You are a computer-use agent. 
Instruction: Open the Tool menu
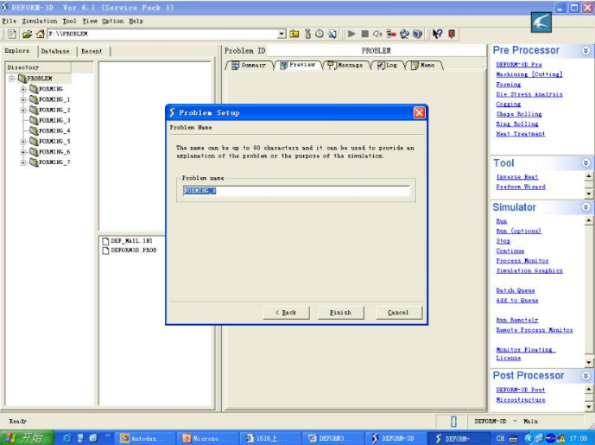point(69,22)
